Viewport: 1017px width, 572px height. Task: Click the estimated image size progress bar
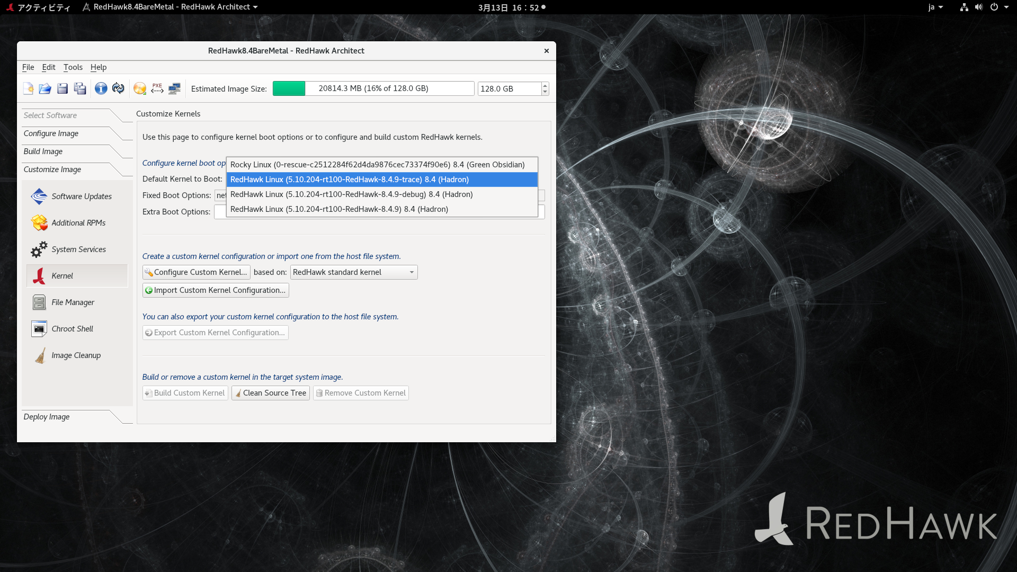tap(373, 88)
